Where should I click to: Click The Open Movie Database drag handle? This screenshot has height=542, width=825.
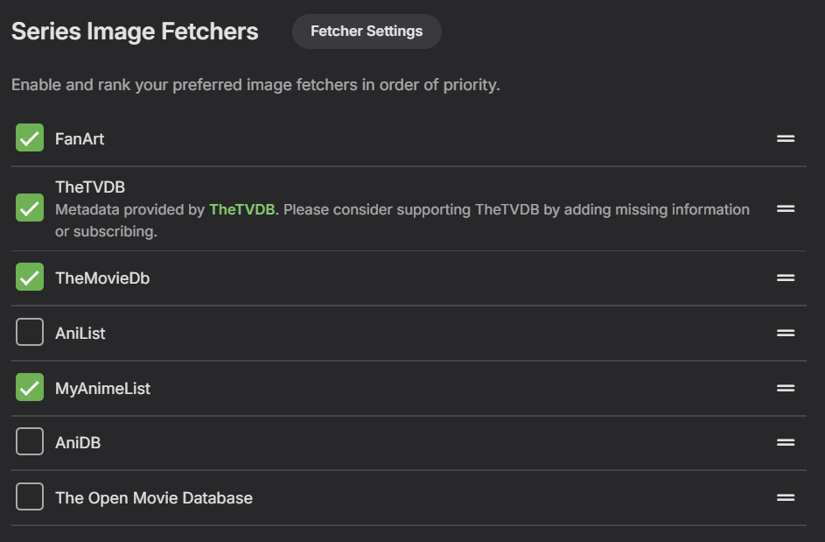[785, 497]
